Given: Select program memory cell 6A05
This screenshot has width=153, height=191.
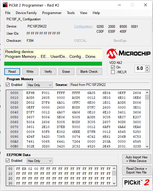Looking at the screenshot, I should pyautogui.click(x=91, y=93).
